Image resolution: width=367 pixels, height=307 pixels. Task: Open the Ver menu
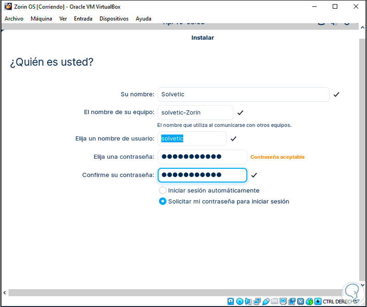[x=63, y=19]
